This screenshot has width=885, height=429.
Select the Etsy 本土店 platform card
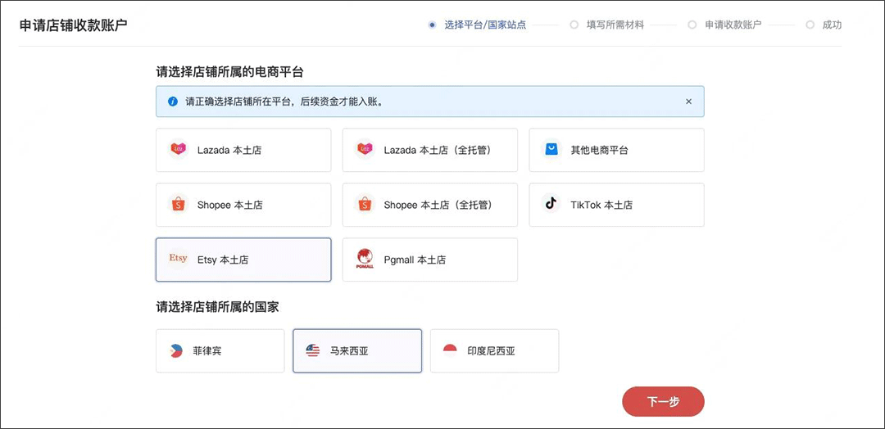pyautogui.click(x=243, y=260)
